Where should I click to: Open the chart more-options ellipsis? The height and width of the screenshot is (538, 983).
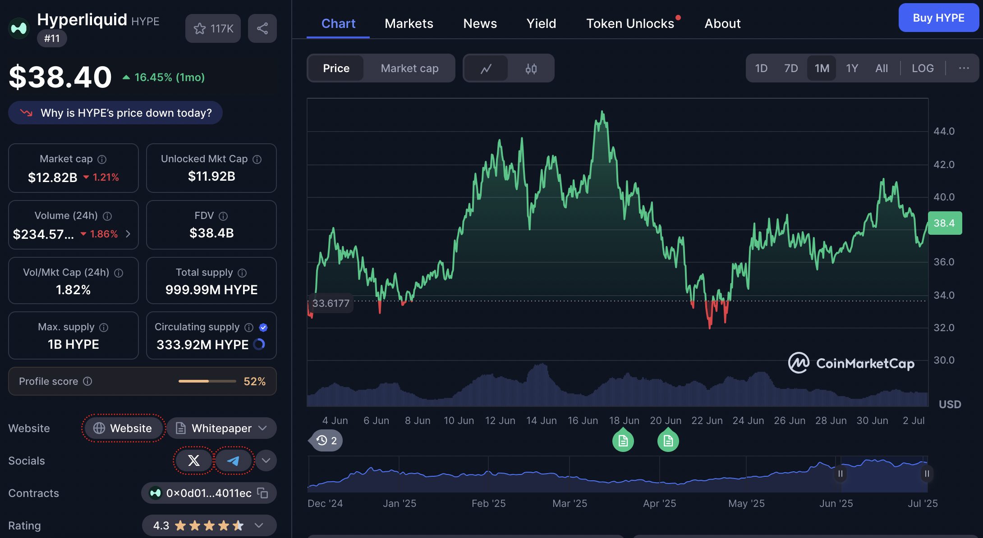[x=964, y=68]
